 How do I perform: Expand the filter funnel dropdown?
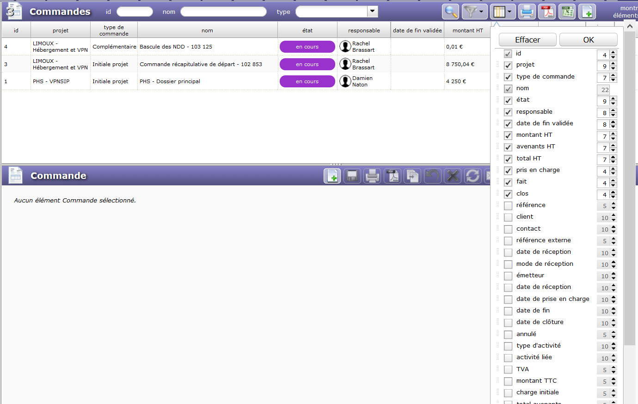tap(475, 12)
